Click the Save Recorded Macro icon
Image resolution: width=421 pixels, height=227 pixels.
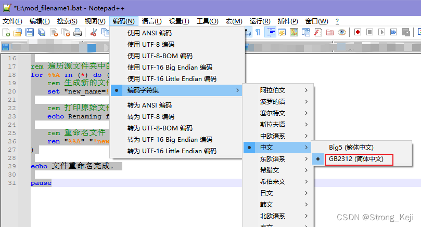[406, 32]
